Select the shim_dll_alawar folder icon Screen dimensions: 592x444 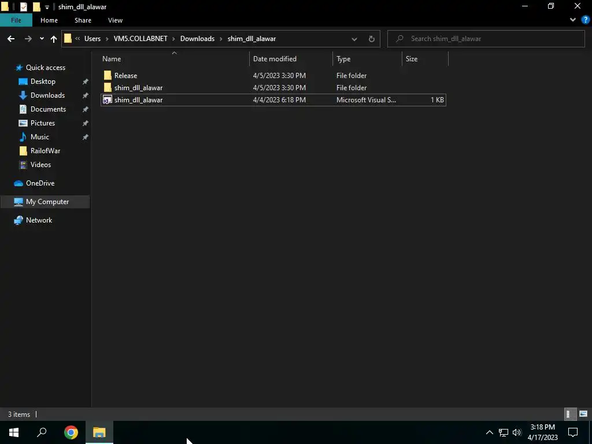pos(108,88)
